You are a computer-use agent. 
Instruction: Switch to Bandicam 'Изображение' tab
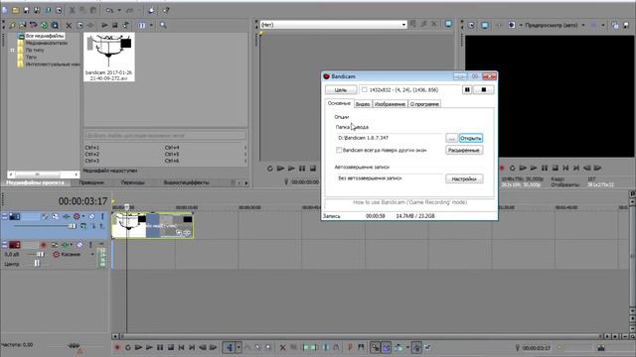[x=390, y=104]
